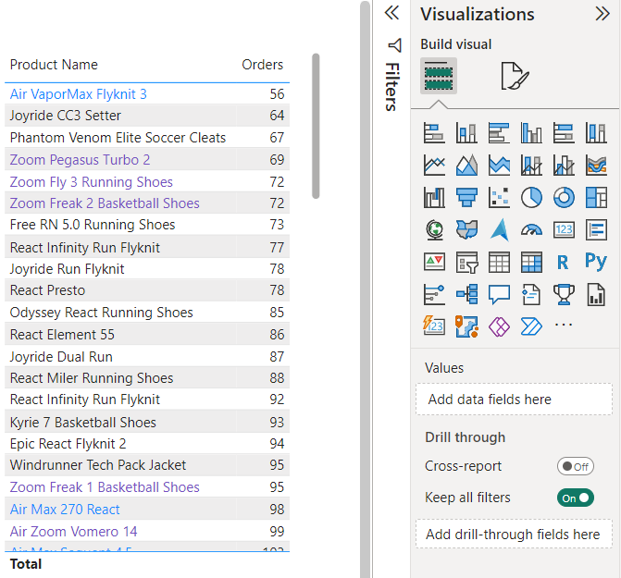
Task: Select the line and stacked column chart
Action: click(531, 165)
